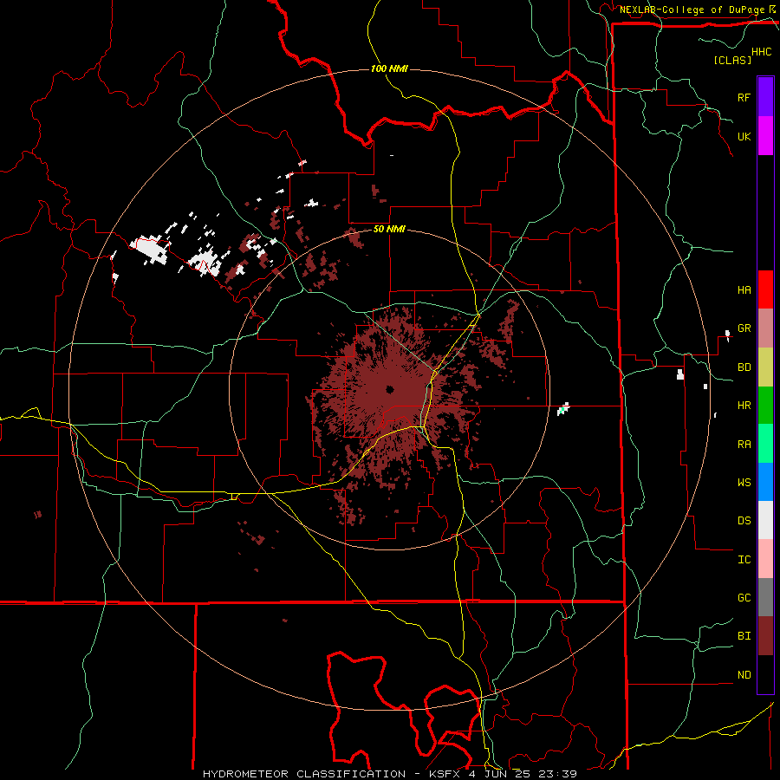Pick the green HR legend swatch
The width and height of the screenshot is (780, 780).
(765, 406)
